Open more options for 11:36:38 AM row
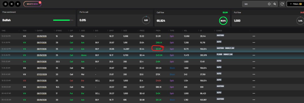 click(254, 68)
